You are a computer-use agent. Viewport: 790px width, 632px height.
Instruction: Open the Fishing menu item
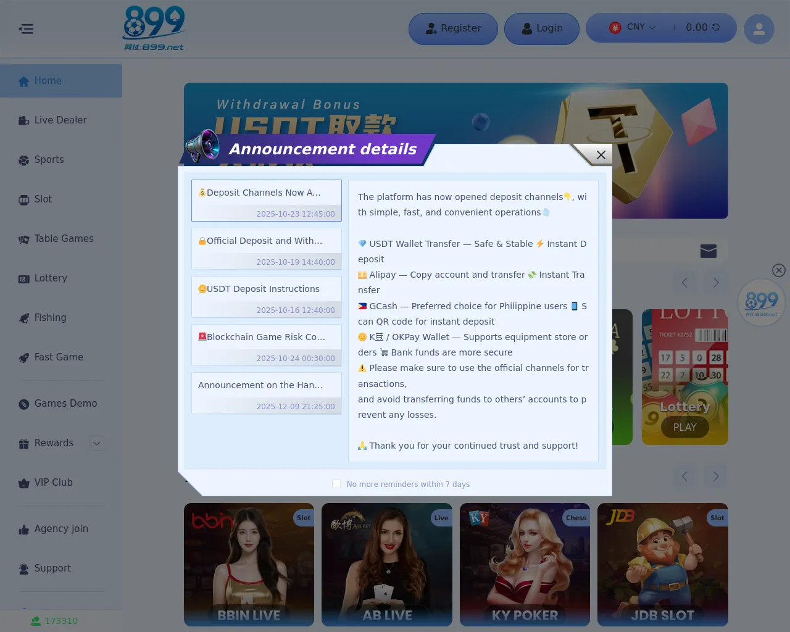click(x=61, y=318)
